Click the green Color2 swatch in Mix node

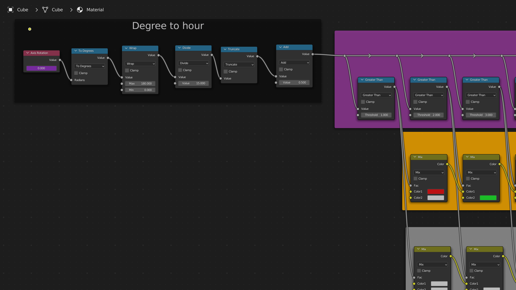(488, 198)
